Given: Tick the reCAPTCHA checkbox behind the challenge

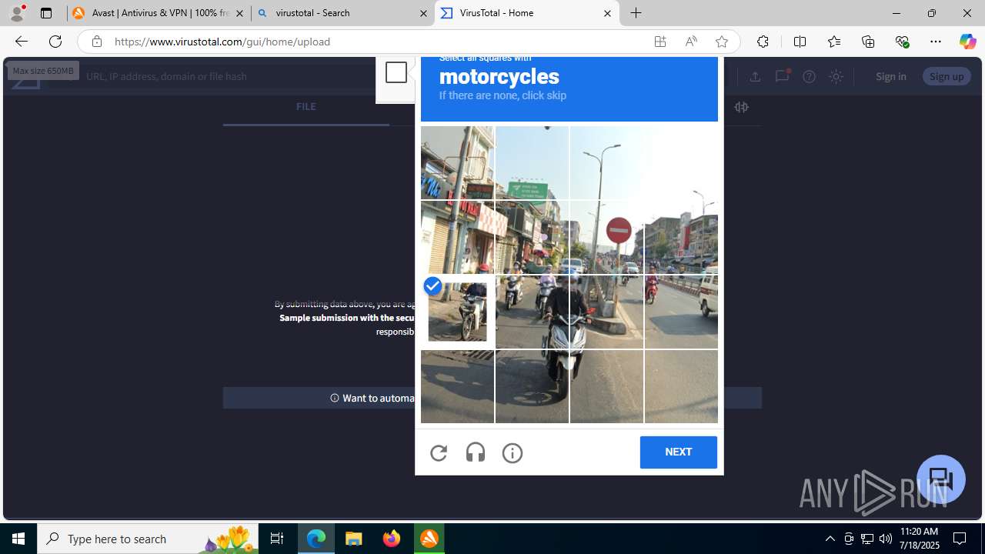Looking at the screenshot, I should pos(396,72).
